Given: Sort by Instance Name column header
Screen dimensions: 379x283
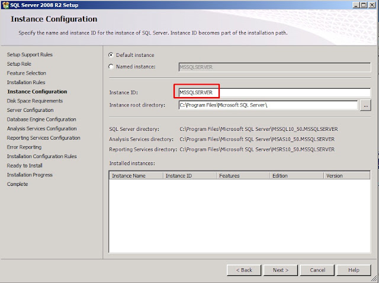Looking at the screenshot, I should (136, 176).
